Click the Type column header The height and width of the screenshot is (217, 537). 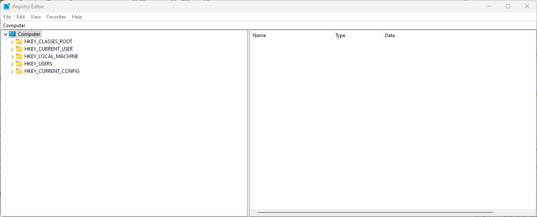click(x=357, y=35)
